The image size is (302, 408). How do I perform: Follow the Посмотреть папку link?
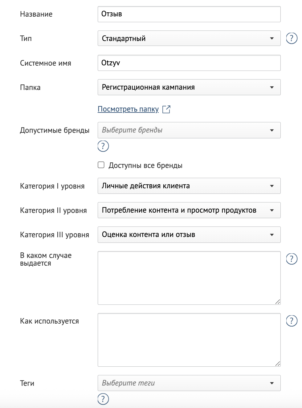tap(128, 109)
